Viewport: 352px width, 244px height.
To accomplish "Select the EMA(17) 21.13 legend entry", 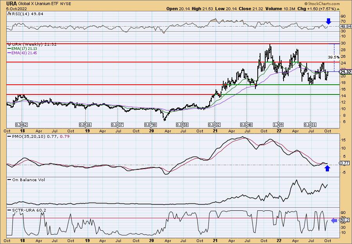I will click(x=22, y=49).
